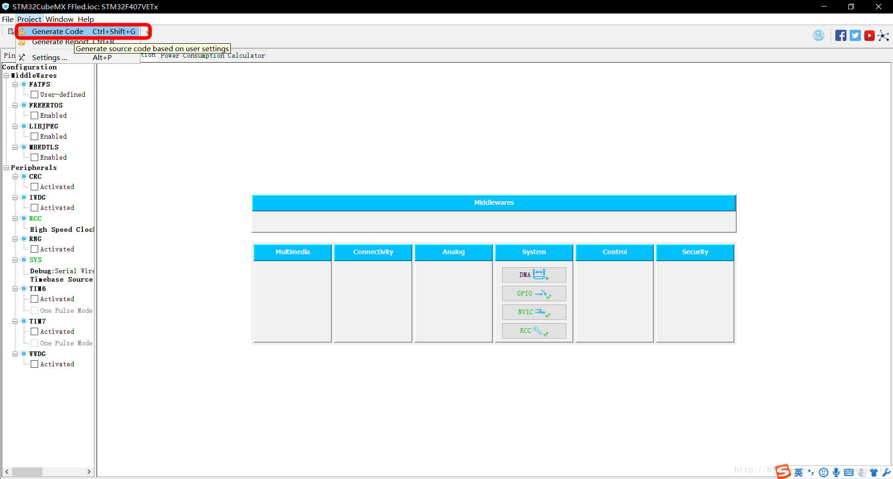
Task: Open the Help menu
Action: 86,19
